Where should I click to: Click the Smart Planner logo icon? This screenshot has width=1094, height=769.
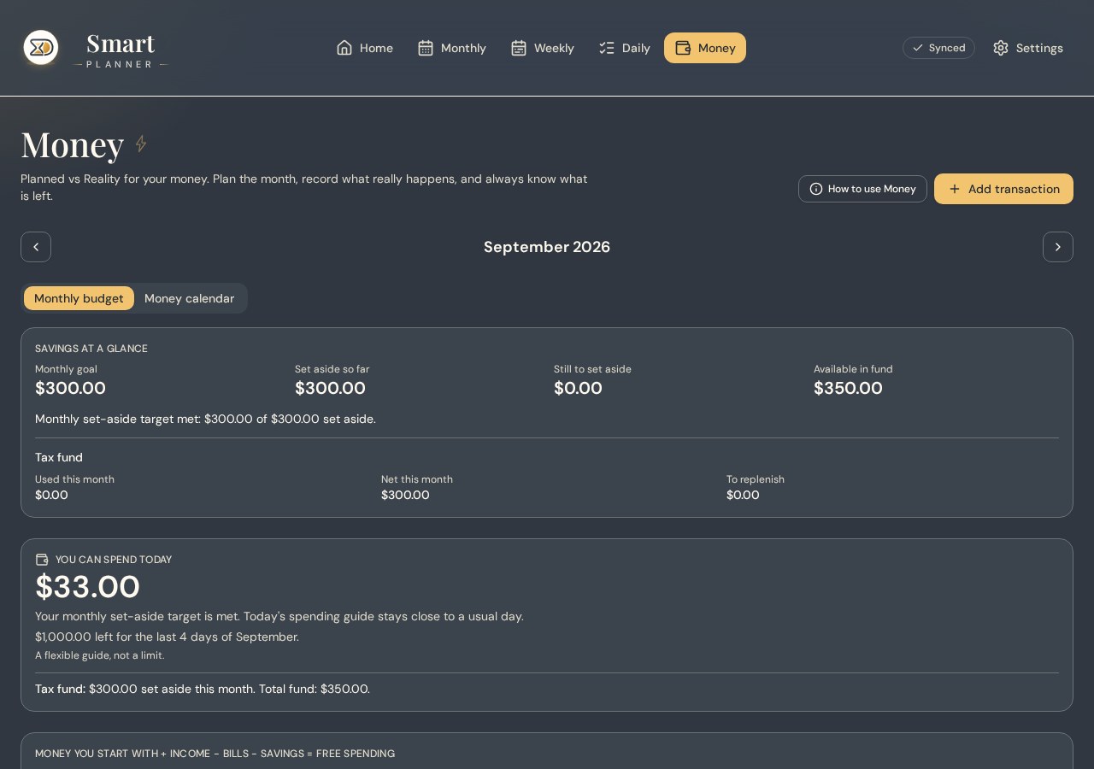41,48
